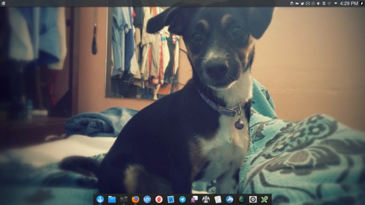Click the black-and-white striped crest icon

pyautogui.click(x=206, y=199)
